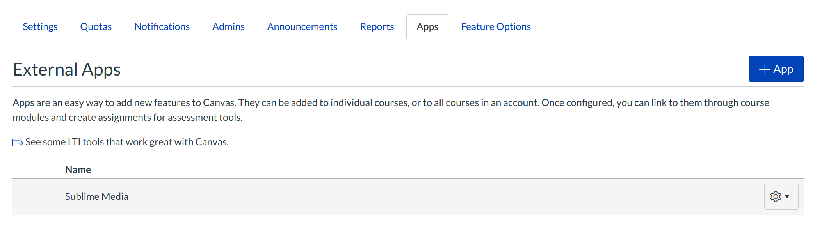This screenshot has height=240, width=822.
Task: Select the Announcements tab
Action: pos(302,27)
